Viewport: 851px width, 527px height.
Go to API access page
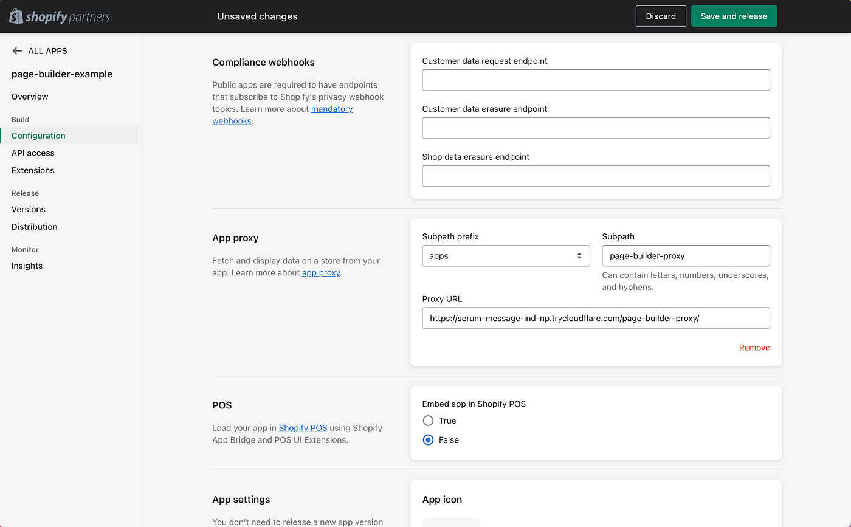pos(33,153)
